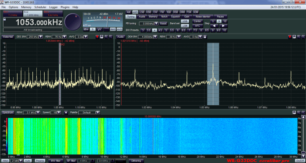Zoom out on the demodulator spectrum panel
This screenshot has height=163, width=306.
tap(303, 37)
